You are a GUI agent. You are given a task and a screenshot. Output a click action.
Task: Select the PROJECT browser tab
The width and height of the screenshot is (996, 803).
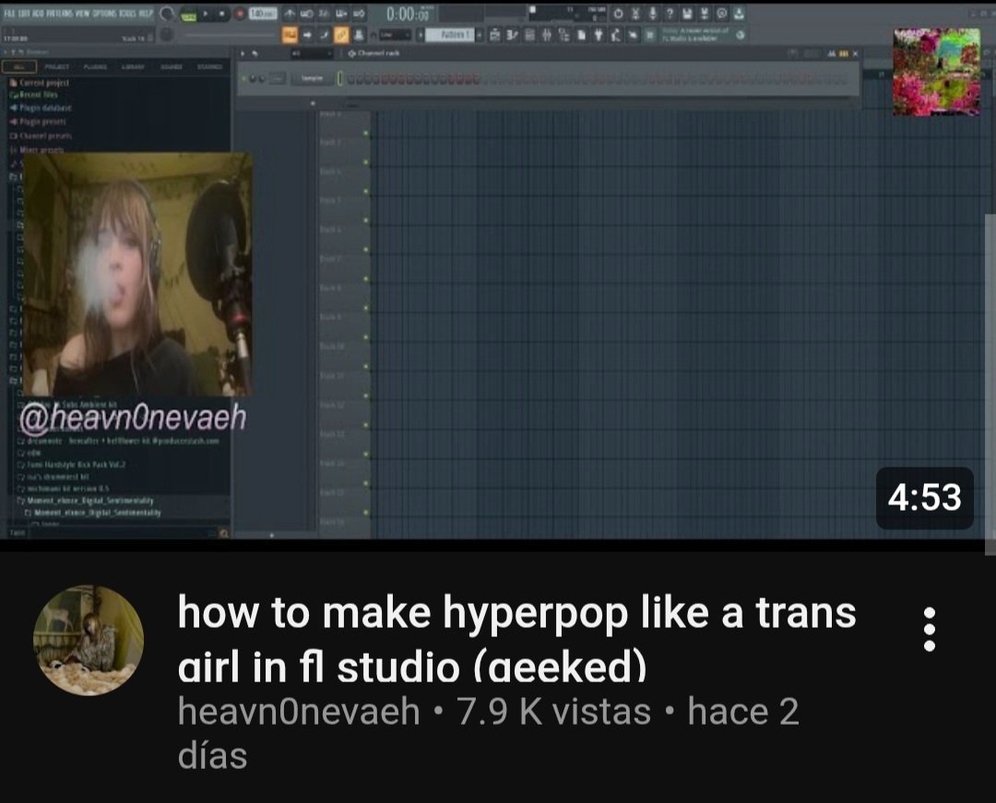pyautogui.click(x=57, y=66)
